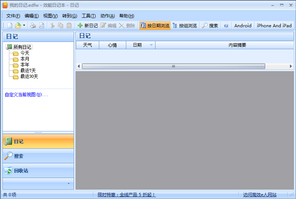The width and height of the screenshot is (296, 199).
Task: Open the 工具(T) menu
Action: coord(88,16)
